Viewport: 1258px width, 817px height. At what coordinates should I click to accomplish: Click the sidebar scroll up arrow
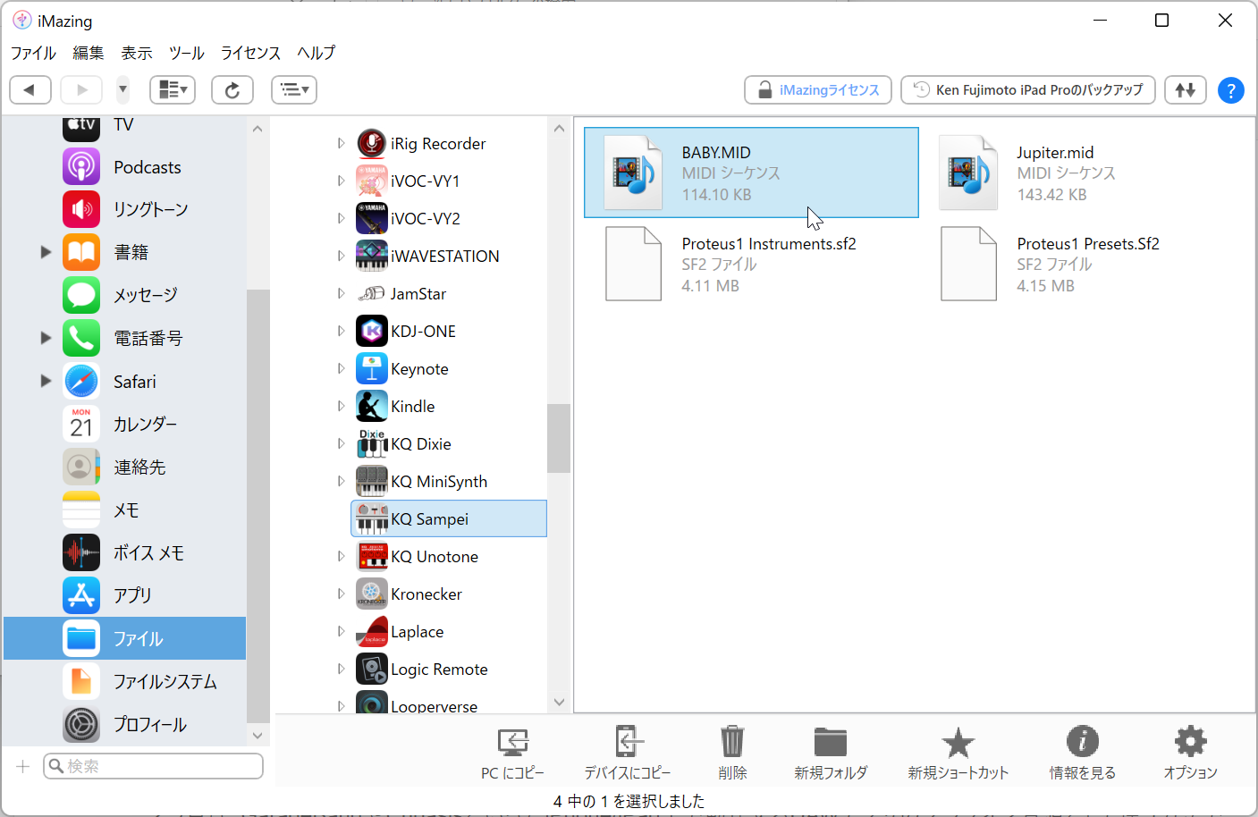258,129
